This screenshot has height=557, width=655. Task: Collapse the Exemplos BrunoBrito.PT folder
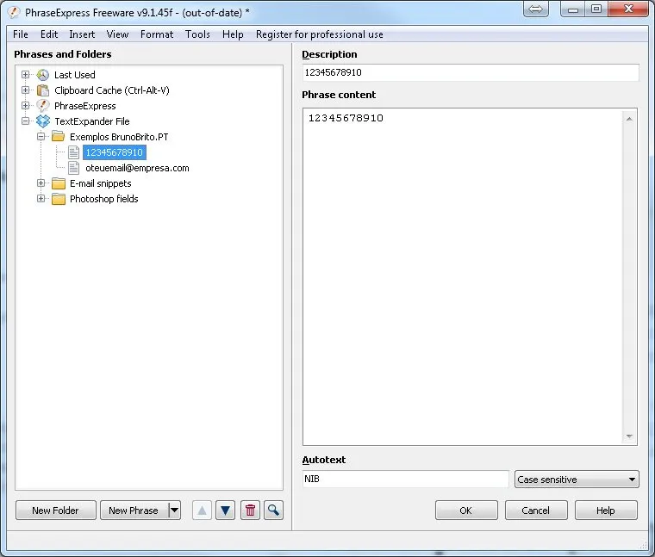coord(41,136)
